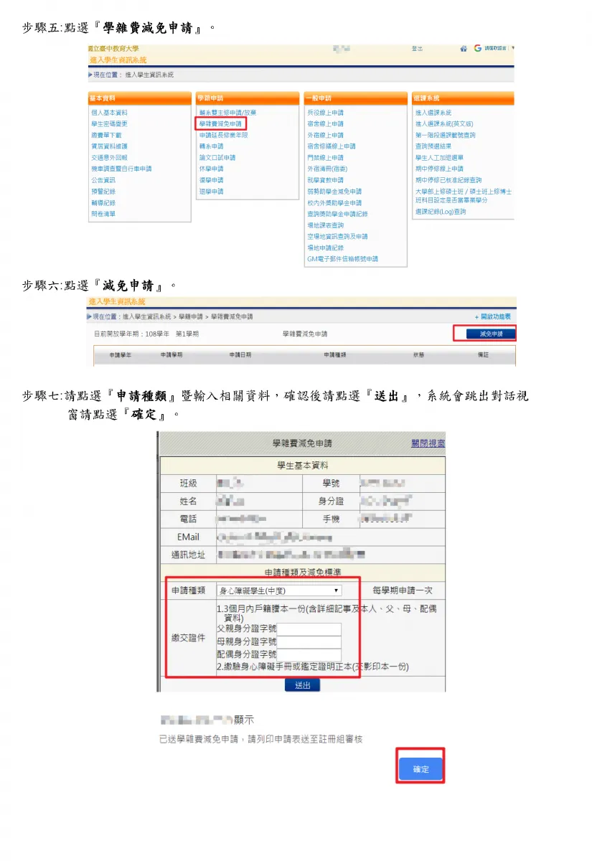Viewport: 592px width, 861px height.
Task: Open 學雜費減免申請 link
Action: pyautogui.click(x=220, y=124)
